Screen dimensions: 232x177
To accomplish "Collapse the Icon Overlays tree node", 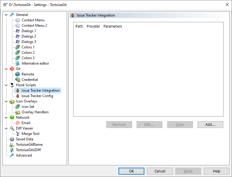I will point(6,102).
